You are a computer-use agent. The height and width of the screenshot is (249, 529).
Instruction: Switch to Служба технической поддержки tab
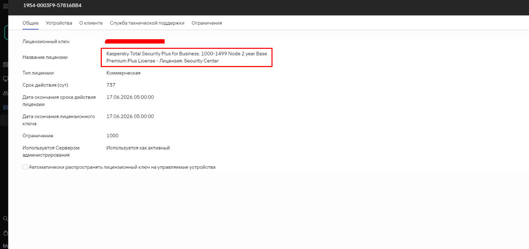pos(147,23)
